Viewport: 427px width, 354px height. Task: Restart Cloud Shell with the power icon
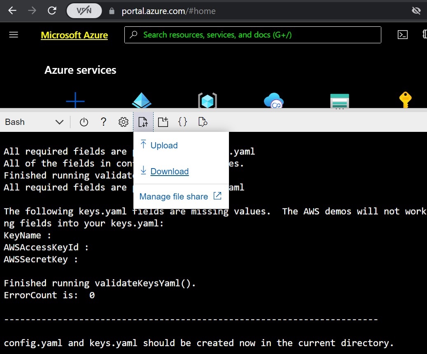click(x=84, y=122)
